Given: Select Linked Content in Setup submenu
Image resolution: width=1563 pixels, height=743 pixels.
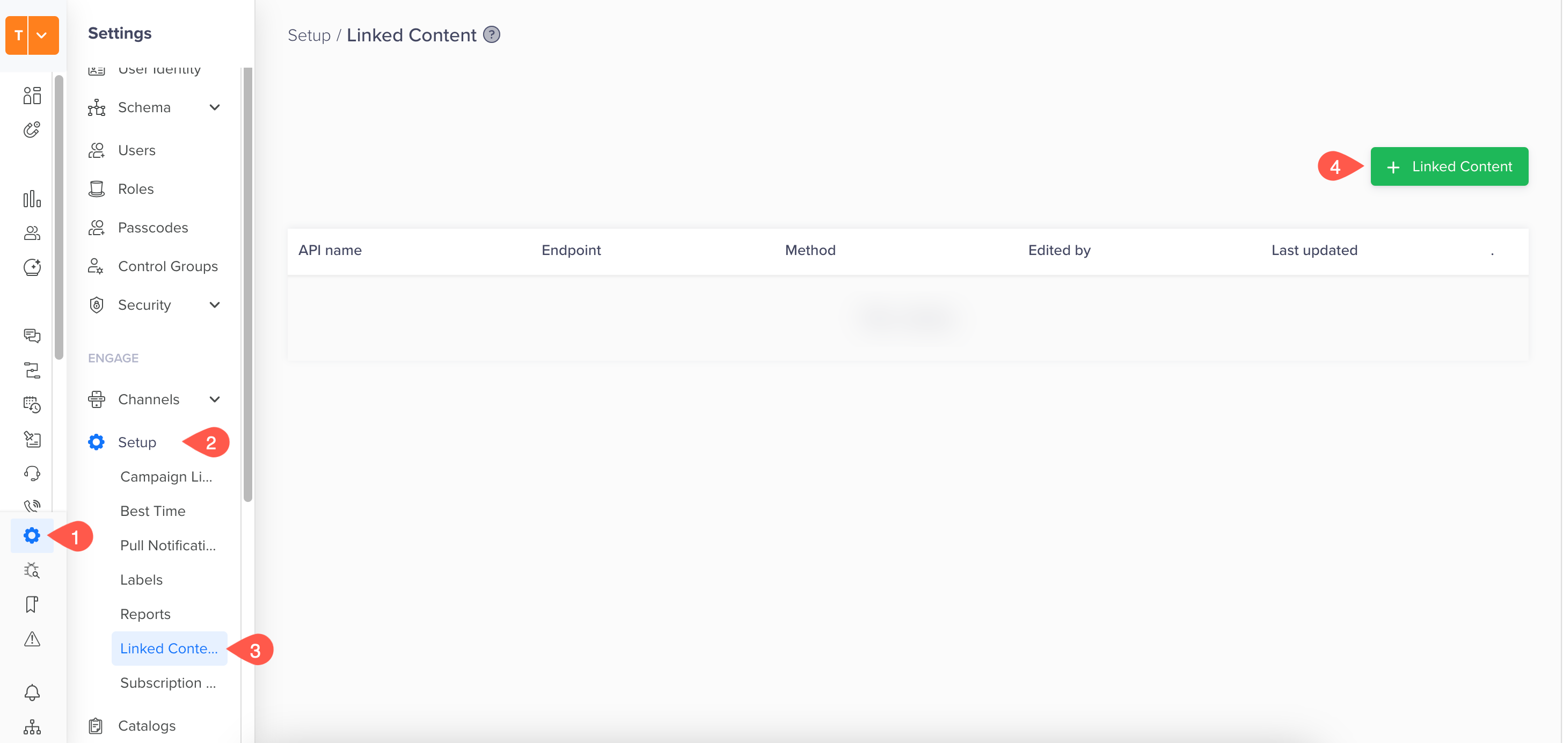Looking at the screenshot, I should [169, 649].
